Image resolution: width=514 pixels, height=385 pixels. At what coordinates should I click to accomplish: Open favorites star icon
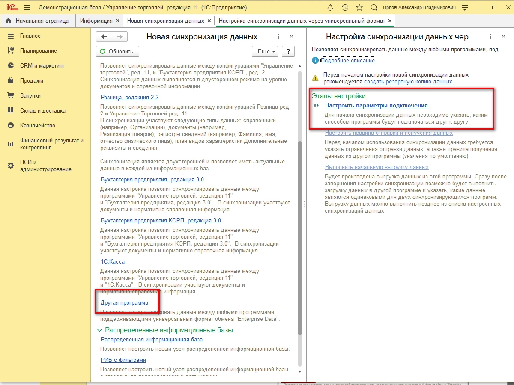pos(359,8)
